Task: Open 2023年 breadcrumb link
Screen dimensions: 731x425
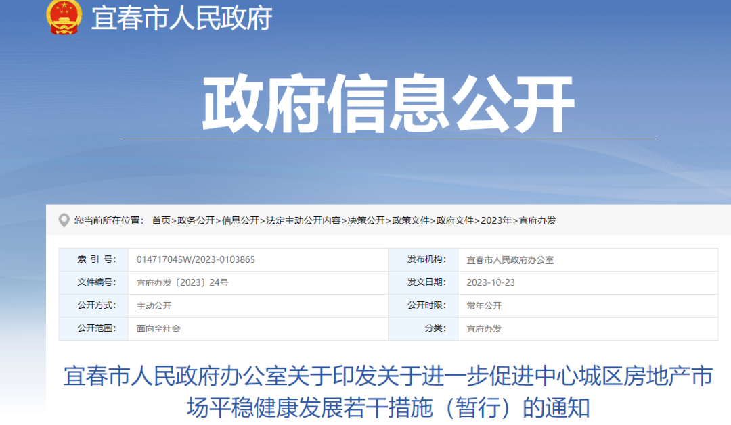Action: (x=496, y=220)
